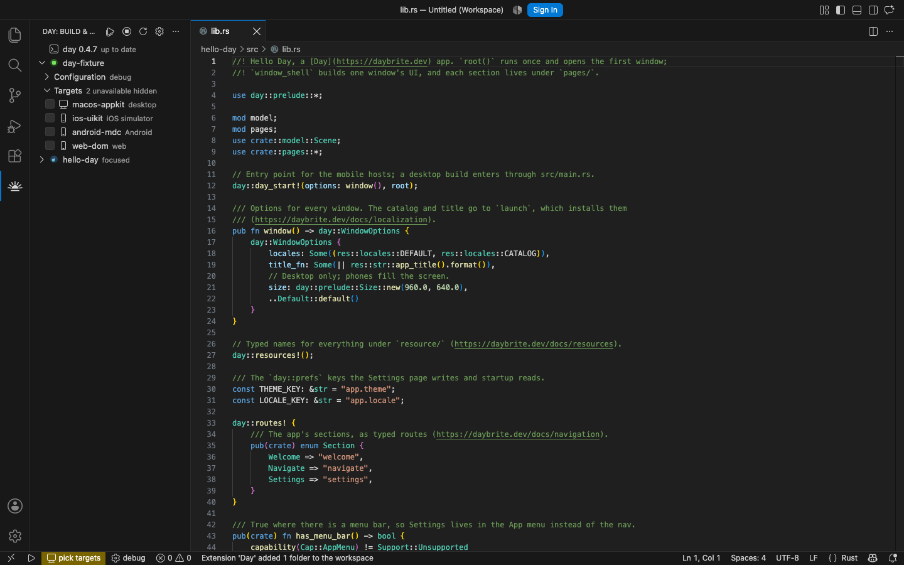
Task: Click the run play icon in status bar
Action: (x=31, y=558)
